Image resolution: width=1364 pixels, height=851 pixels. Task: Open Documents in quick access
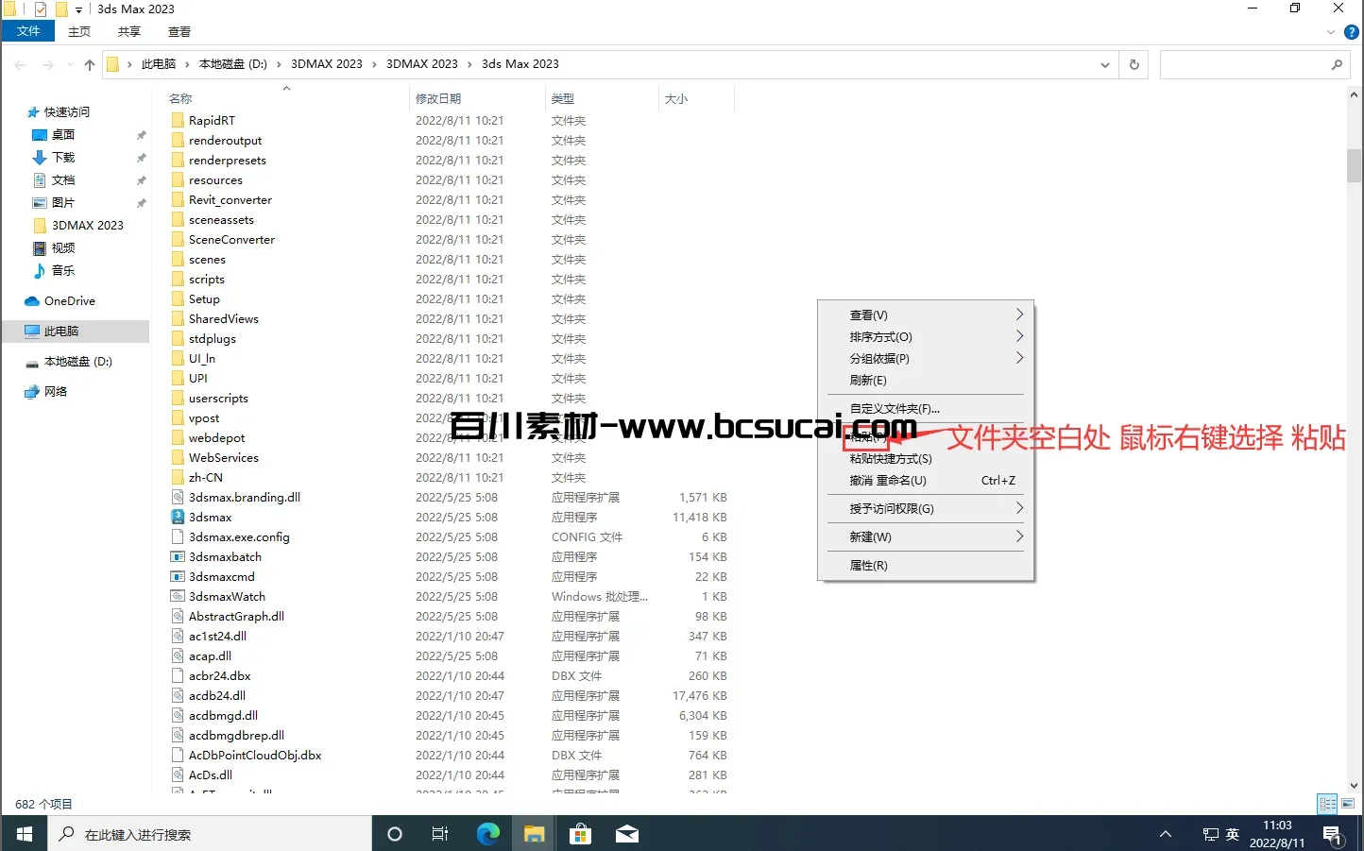coord(62,180)
